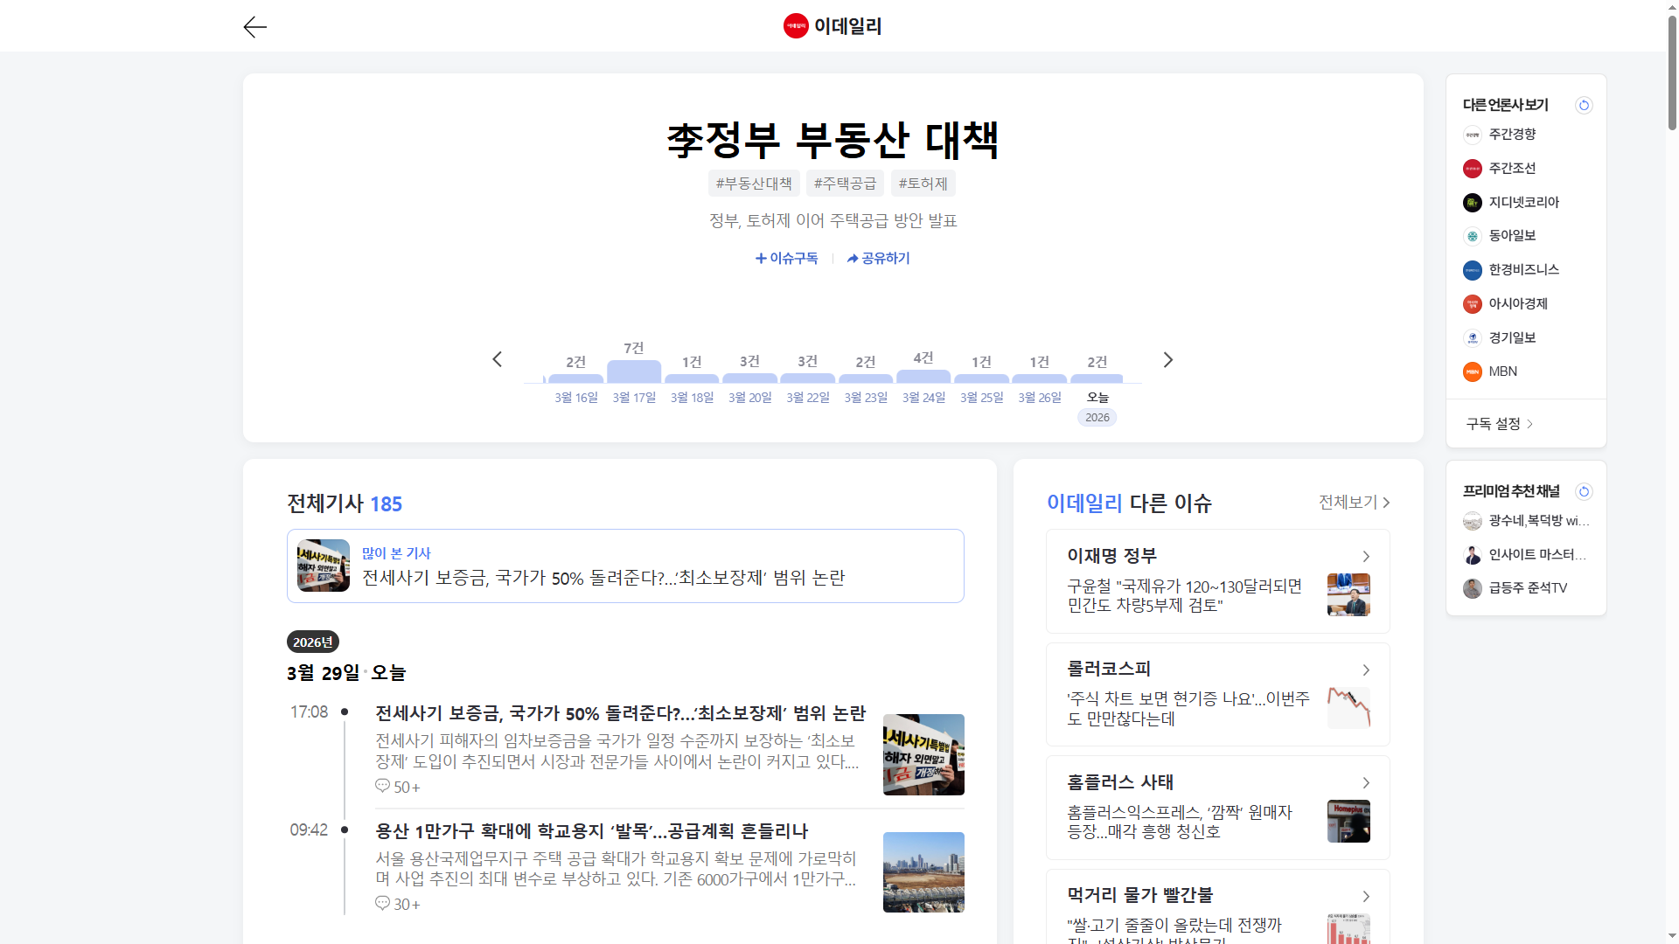Click the back arrow to go back

pos(254,27)
